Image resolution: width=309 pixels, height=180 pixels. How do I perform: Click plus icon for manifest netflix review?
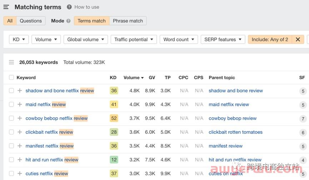(20, 146)
